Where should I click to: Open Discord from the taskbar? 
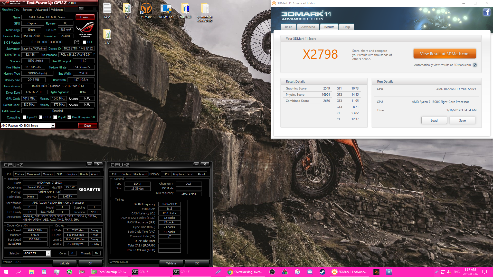310,272
